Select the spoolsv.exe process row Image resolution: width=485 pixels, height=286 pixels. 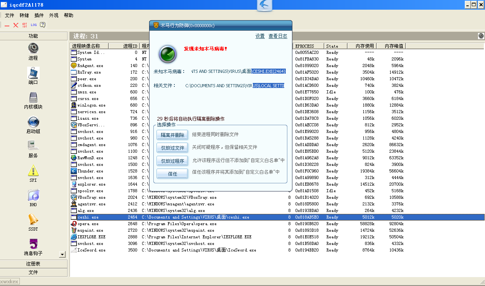point(277,191)
